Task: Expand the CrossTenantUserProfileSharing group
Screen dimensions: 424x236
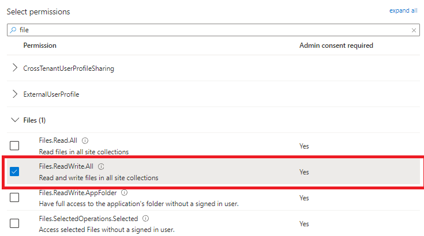Action: 15,68
